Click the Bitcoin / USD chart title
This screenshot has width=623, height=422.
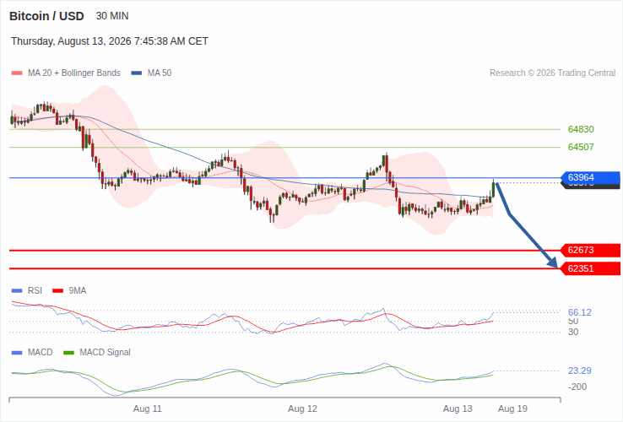pos(46,16)
